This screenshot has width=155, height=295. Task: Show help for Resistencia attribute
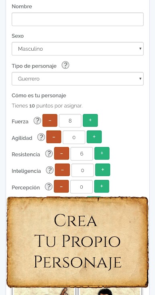pyautogui.click(x=49, y=154)
